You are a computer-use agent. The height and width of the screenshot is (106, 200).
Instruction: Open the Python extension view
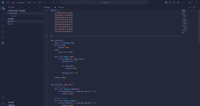[3, 43]
